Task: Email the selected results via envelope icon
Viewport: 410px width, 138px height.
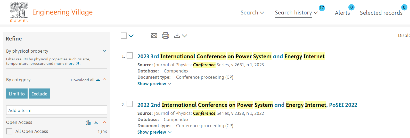Action: [x=154, y=36]
